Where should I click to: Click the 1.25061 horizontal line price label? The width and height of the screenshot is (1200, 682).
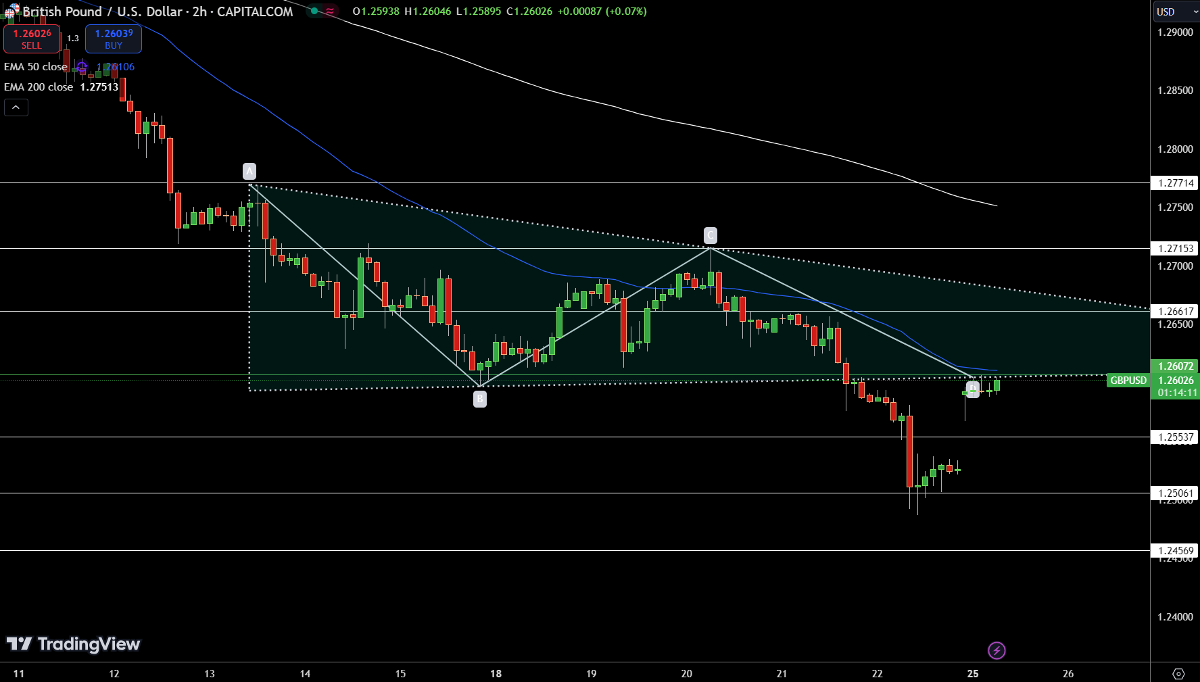(x=1175, y=493)
